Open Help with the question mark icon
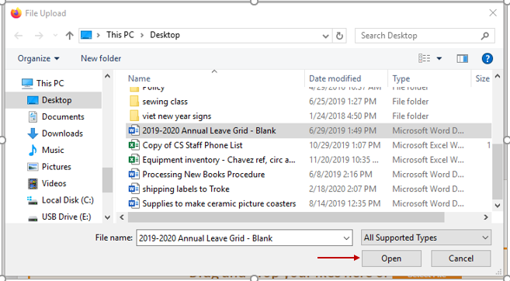Viewport: 510px width, 281px height. pos(487,58)
